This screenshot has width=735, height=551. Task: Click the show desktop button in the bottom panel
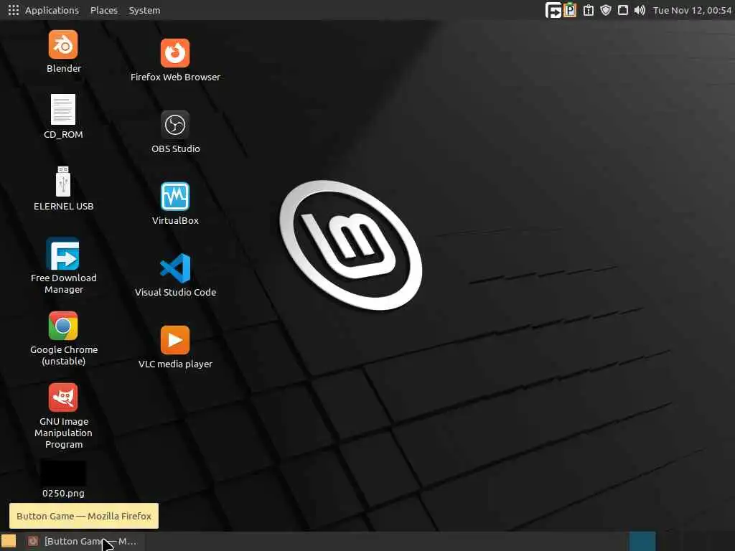pyautogui.click(x=9, y=541)
